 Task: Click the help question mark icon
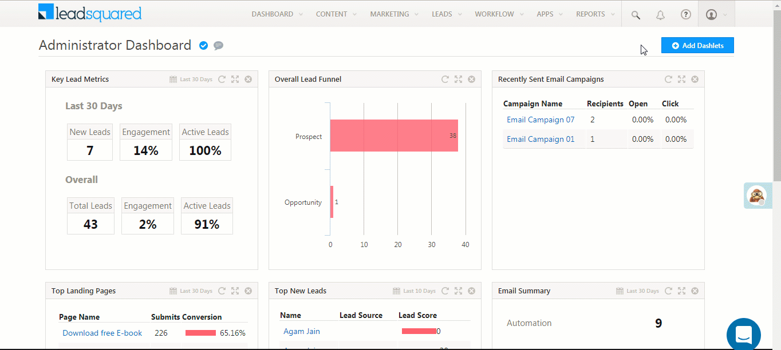tap(685, 15)
